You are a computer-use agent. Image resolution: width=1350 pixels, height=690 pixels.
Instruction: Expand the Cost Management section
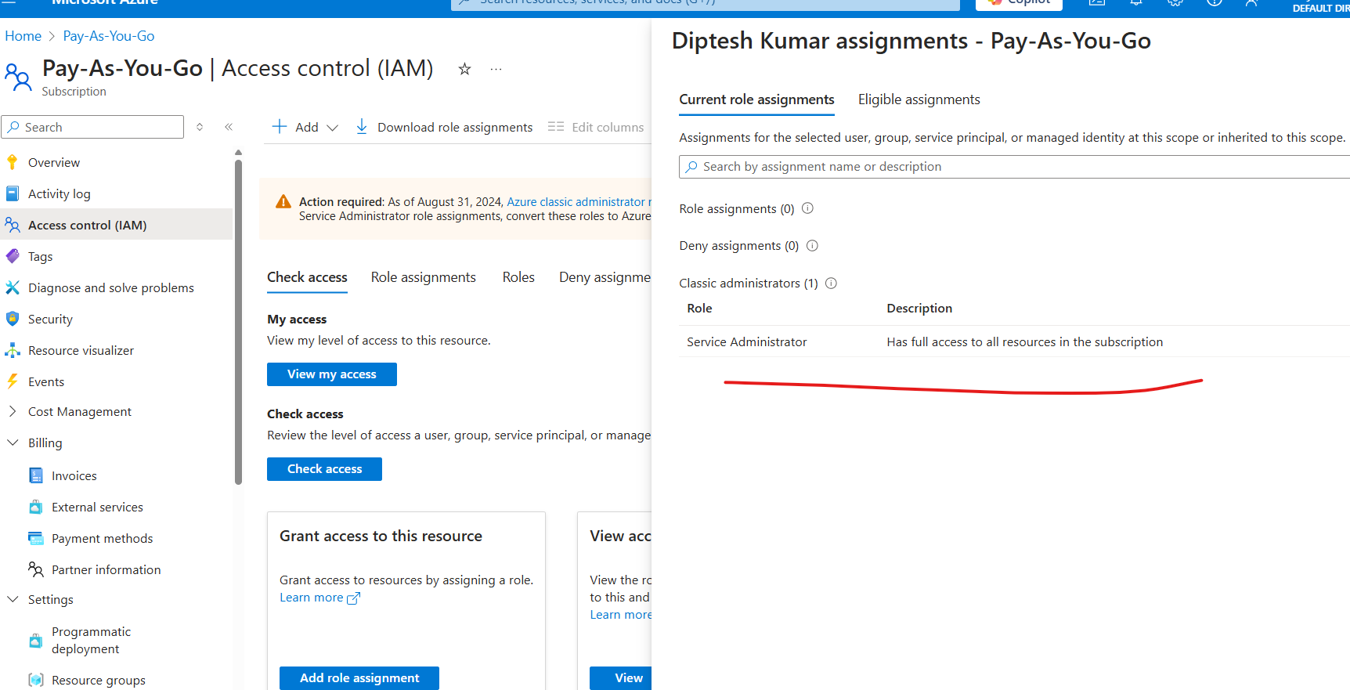tap(12, 411)
